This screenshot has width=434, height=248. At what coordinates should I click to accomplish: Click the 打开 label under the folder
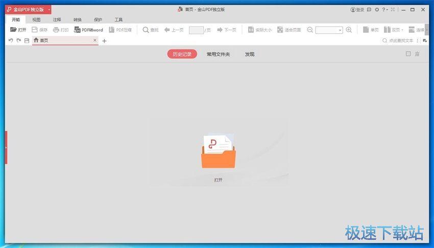[x=218, y=180]
